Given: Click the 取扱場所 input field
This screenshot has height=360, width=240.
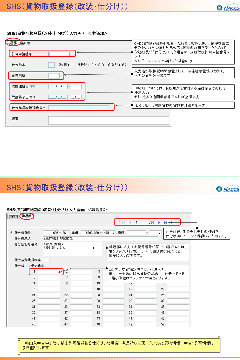Looking at the screenshot, I should click(54, 76).
